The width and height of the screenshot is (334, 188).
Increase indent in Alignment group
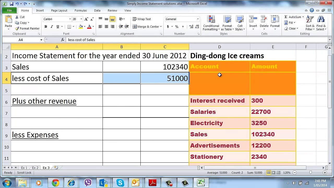127,27
